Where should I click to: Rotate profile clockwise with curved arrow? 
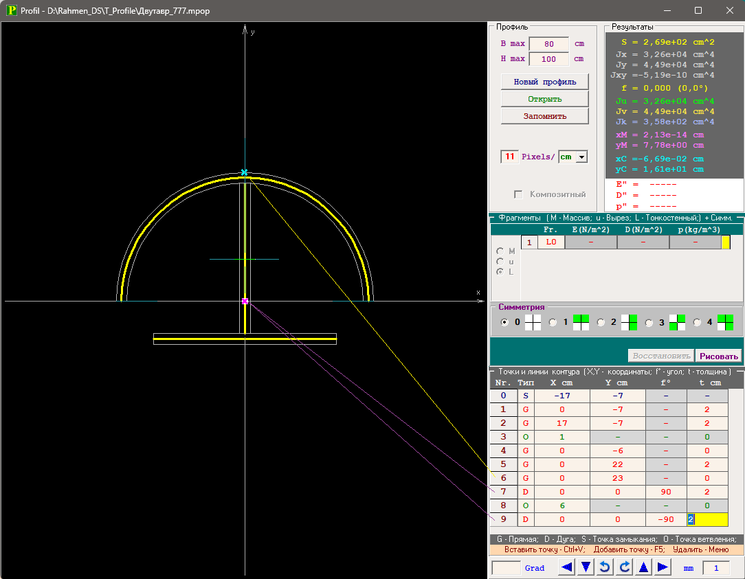point(625,567)
